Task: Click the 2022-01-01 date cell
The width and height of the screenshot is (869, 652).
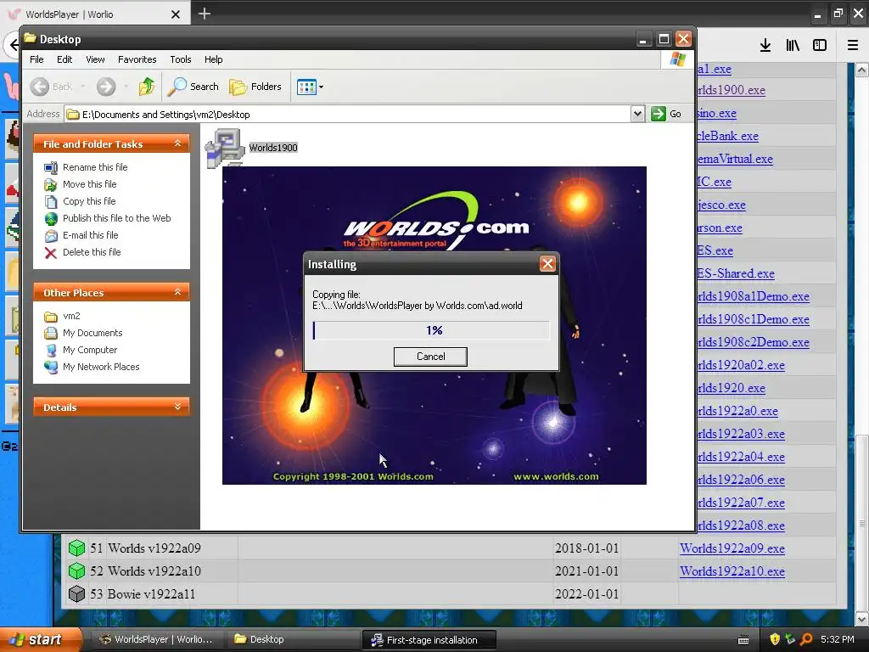Action: [x=586, y=593]
